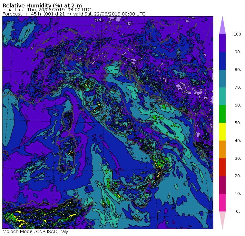This screenshot has height=236, width=245.
Task: Click the dark magenta 10–20 legend swatch
Action: [222, 185]
